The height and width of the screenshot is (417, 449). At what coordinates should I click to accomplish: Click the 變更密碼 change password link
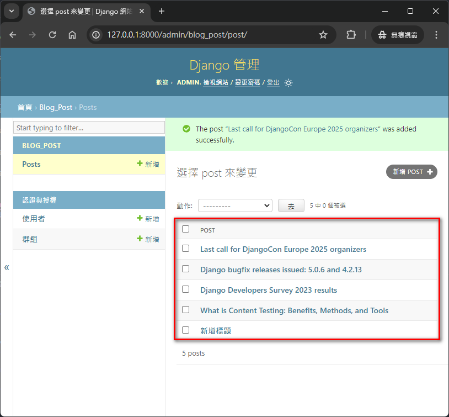(x=248, y=83)
